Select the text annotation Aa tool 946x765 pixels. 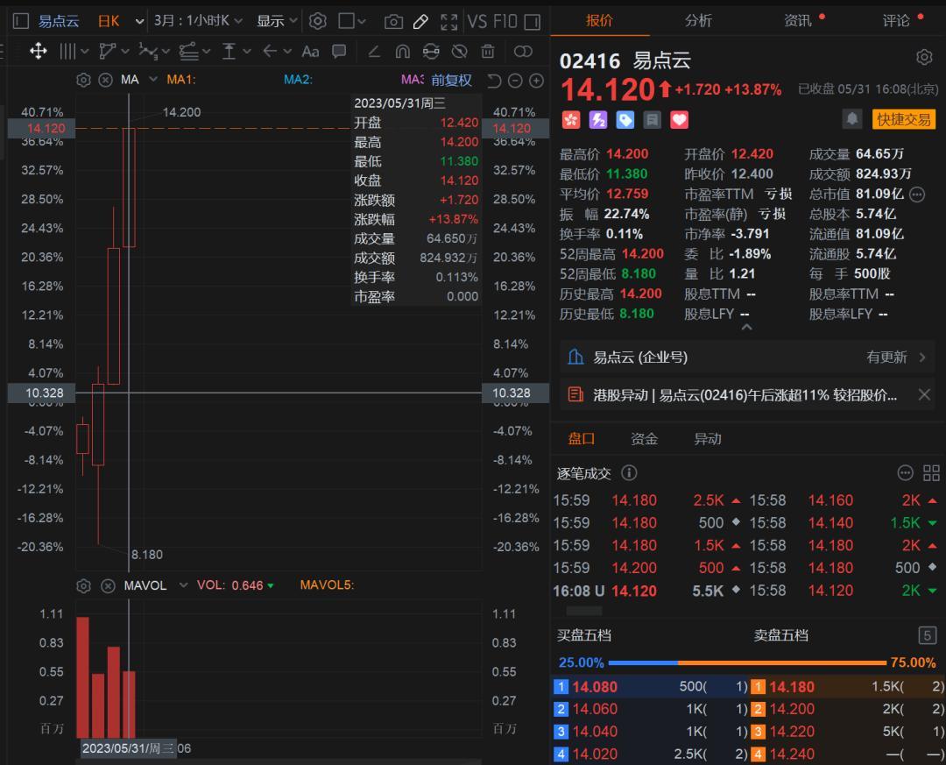310,51
